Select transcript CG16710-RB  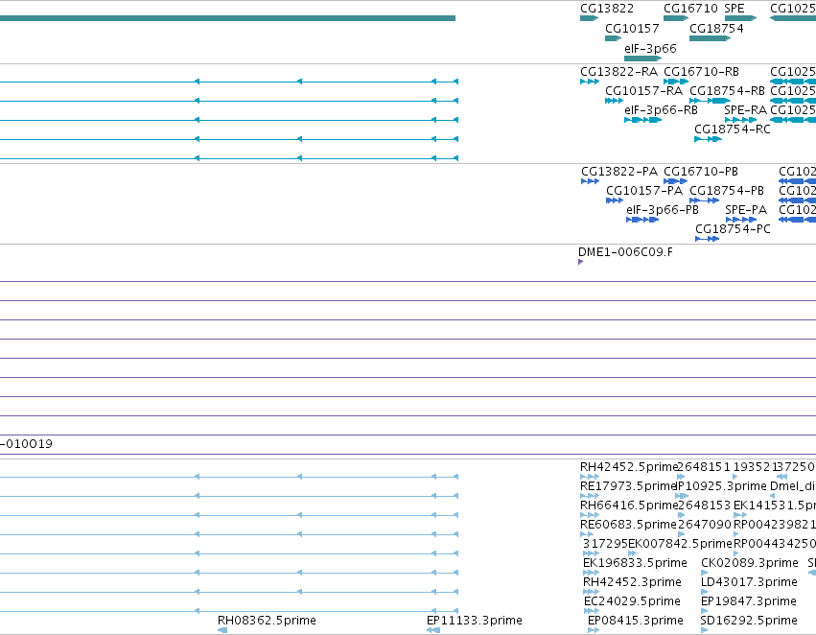tap(701, 71)
